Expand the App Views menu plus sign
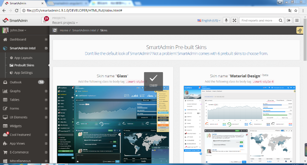This screenshot has width=307, height=165. click(46, 144)
